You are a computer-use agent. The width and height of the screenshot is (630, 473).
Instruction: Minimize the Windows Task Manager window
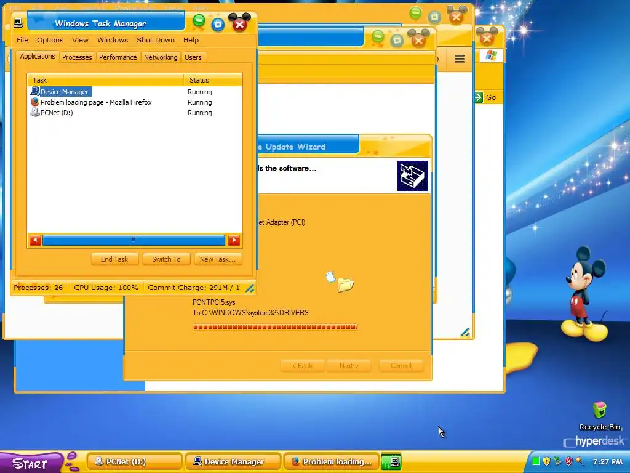point(199,20)
